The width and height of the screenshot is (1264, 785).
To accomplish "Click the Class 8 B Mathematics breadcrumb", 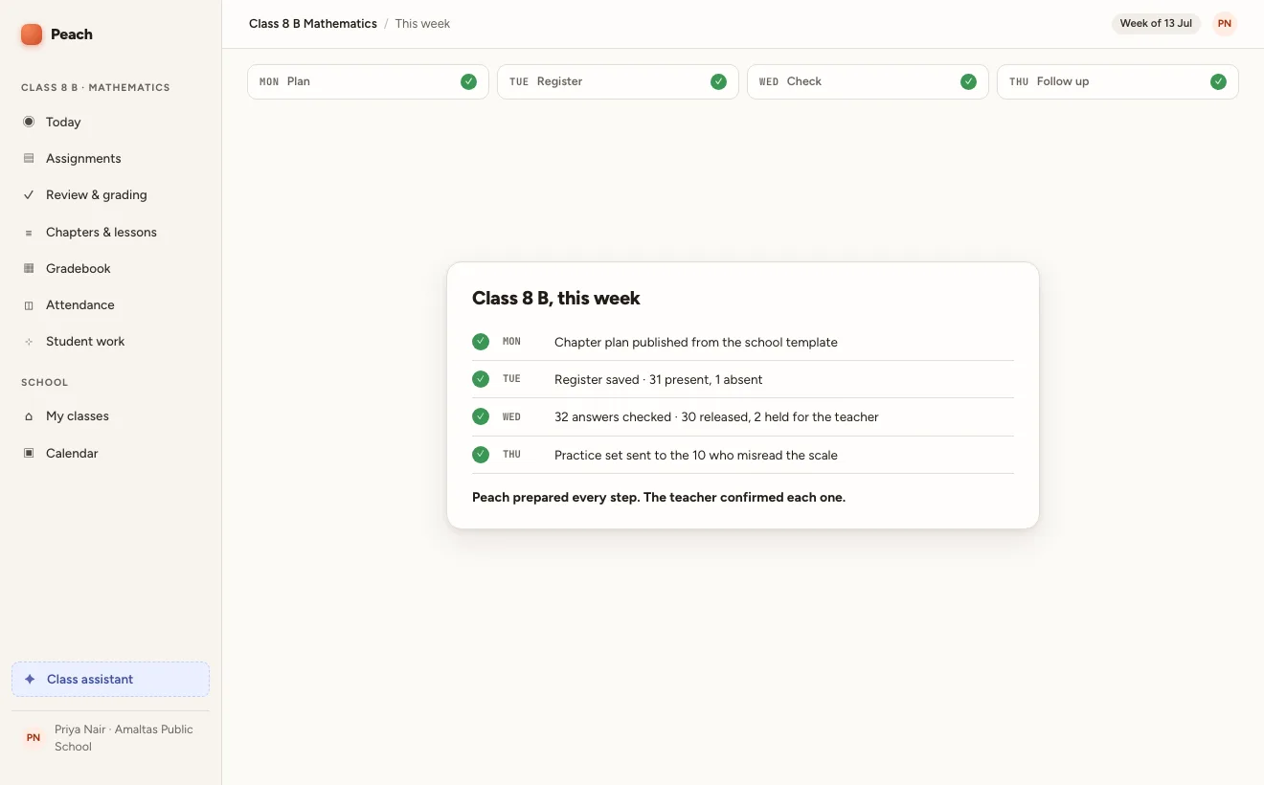I will pos(313,24).
